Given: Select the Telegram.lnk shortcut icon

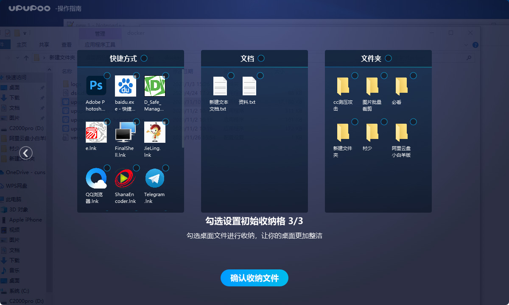Looking at the screenshot, I should (x=154, y=178).
